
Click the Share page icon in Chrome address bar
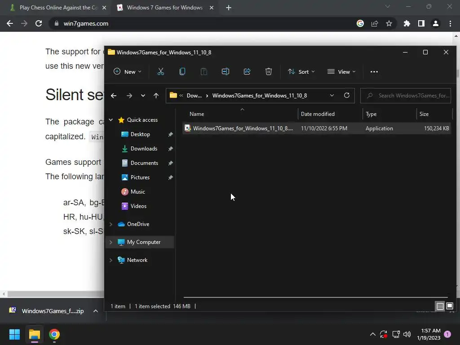pos(375,23)
